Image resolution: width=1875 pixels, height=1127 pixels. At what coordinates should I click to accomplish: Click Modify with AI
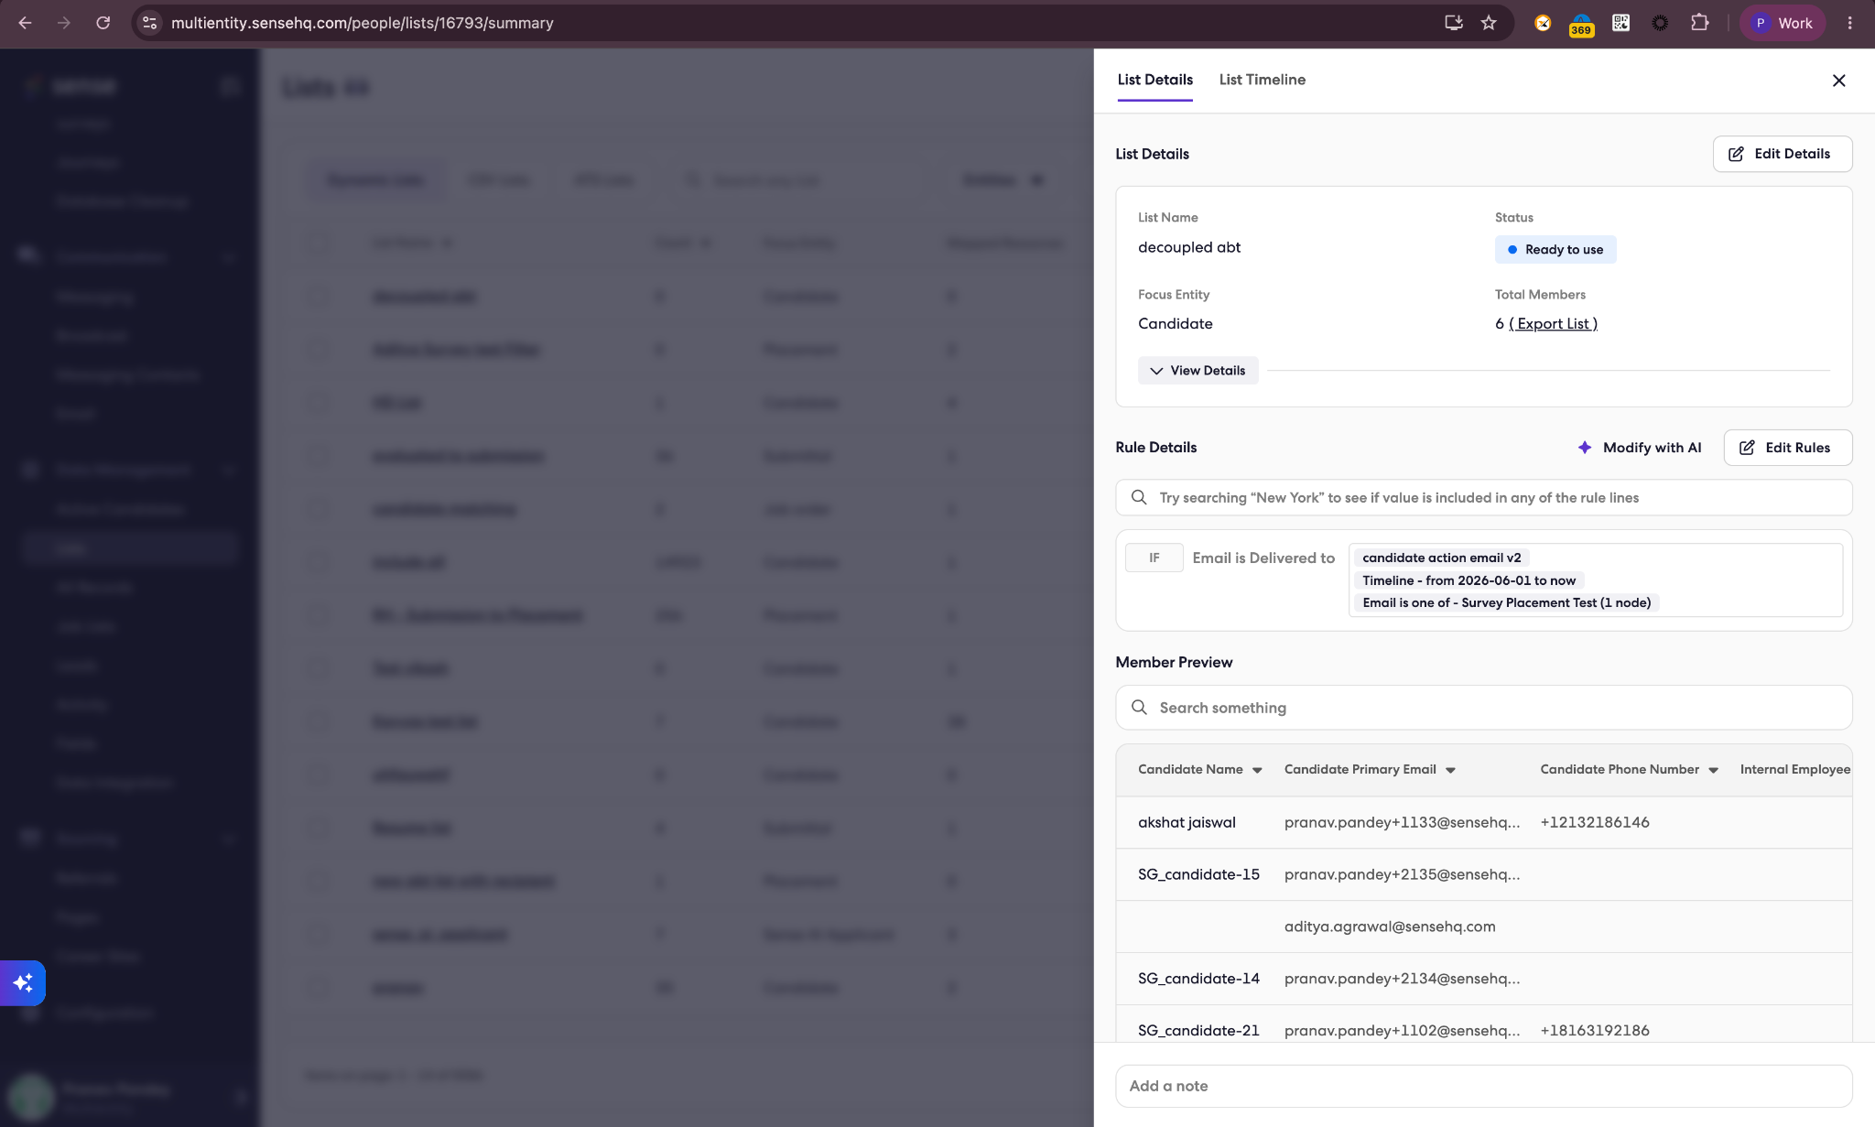click(x=1639, y=448)
